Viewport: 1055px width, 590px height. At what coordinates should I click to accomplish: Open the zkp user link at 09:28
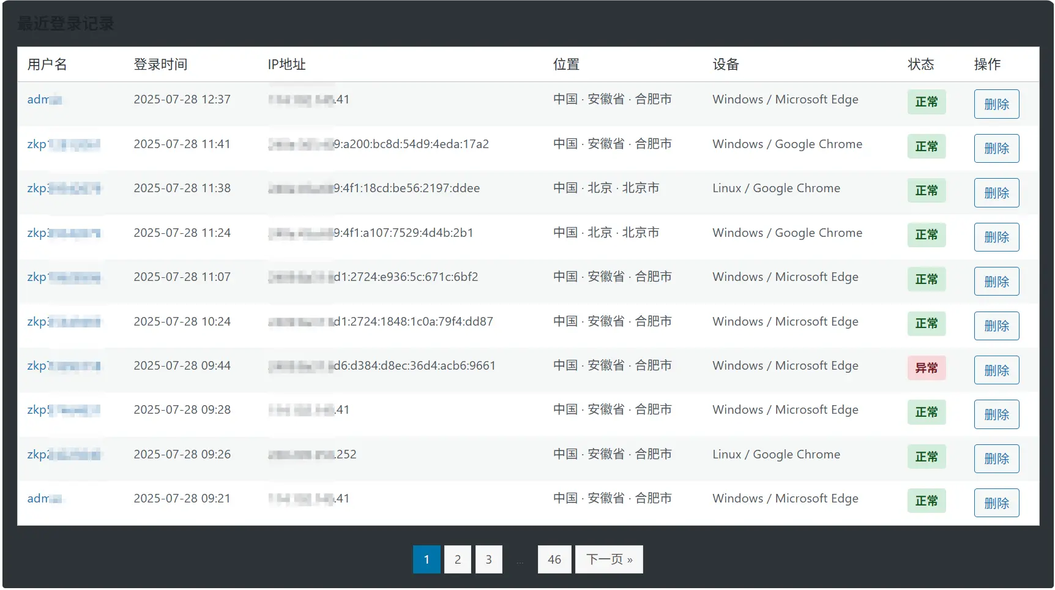[64, 409]
